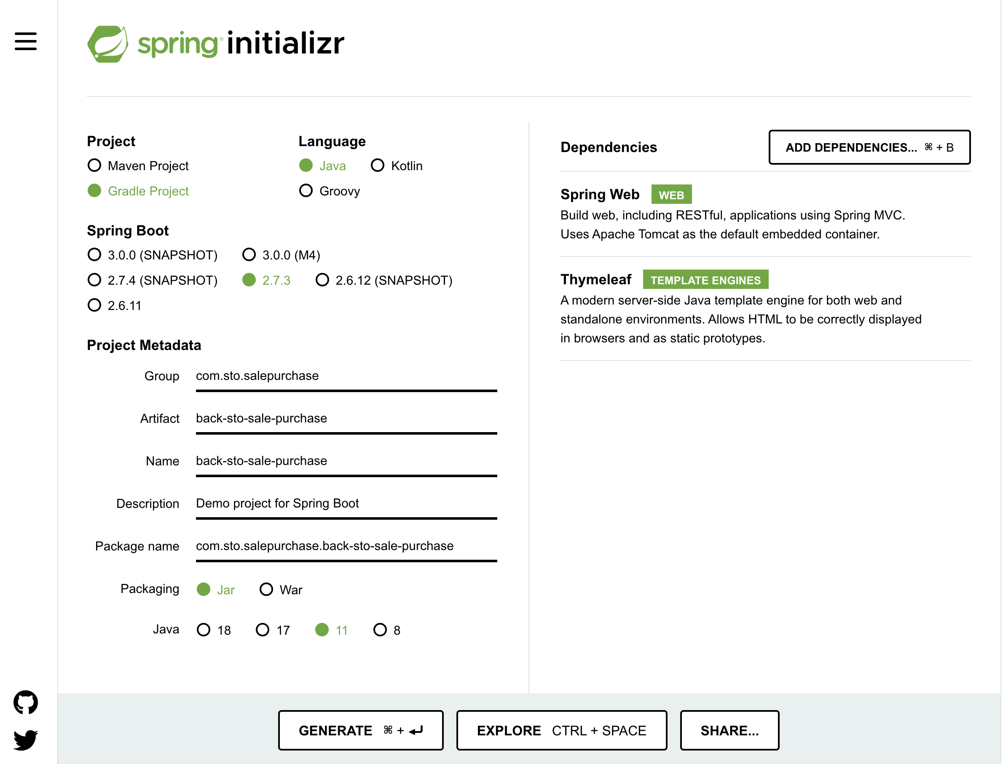
Task: Select Maven Project radio button
Action: click(94, 166)
